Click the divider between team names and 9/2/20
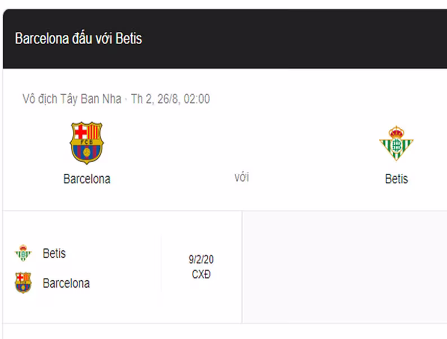Viewport: 447px width, 339px height. (x=161, y=264)
